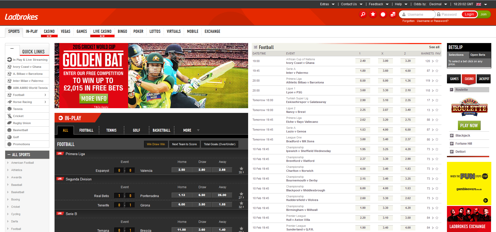The height and width of the screenshot is (232, 496).
Task: Open the Help dropdown
Action: pyautogui.click(x=401, y=4)
